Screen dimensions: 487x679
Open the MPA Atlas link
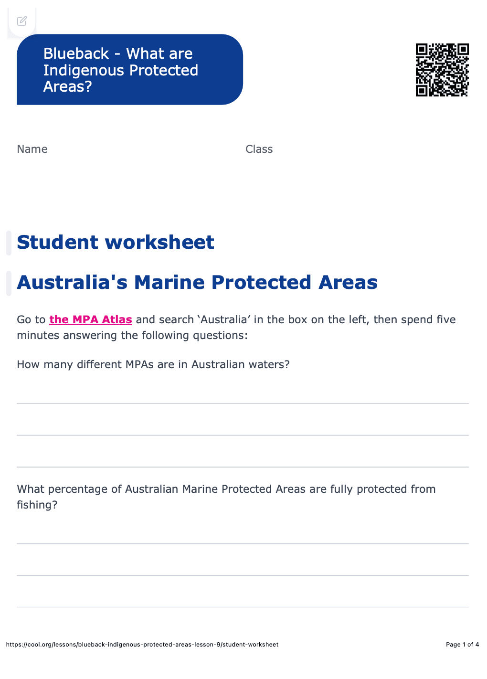tap(91, 319)
